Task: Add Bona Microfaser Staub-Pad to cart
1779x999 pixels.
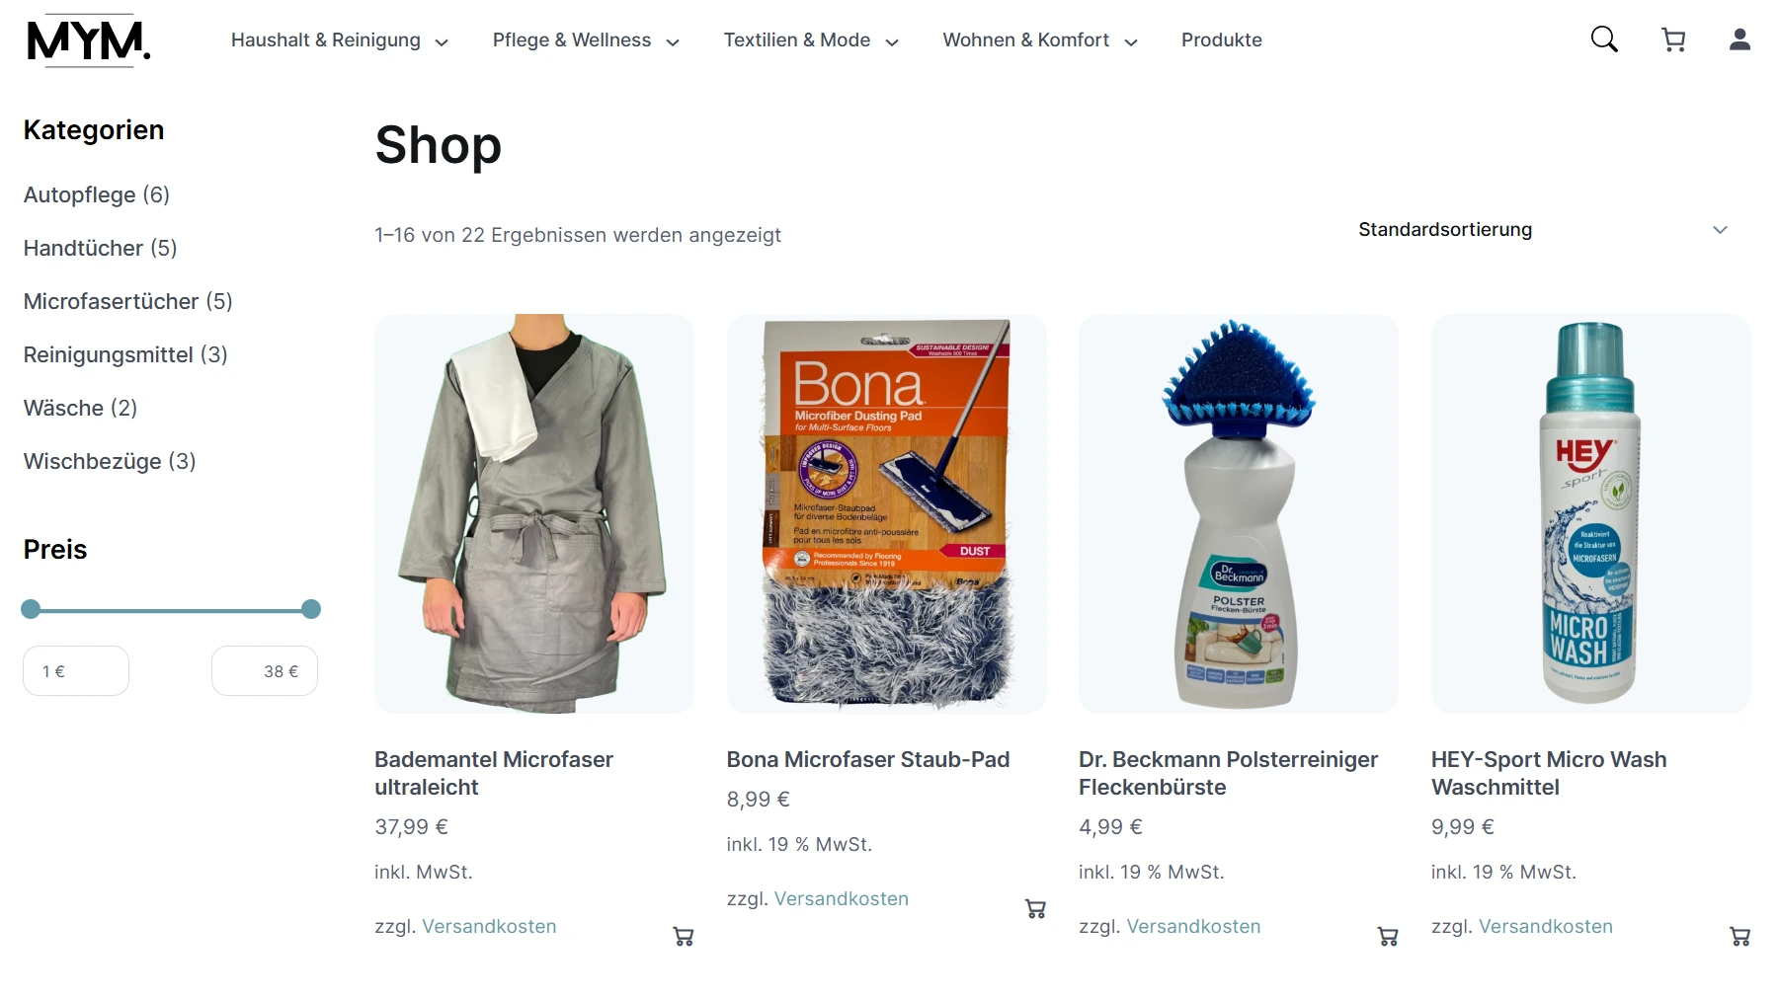Action: 1035,909
